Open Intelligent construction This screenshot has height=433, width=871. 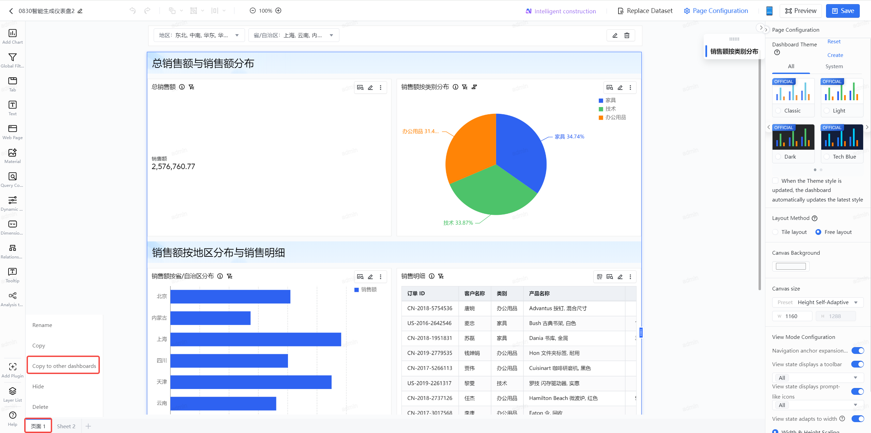tap(561, 11)
